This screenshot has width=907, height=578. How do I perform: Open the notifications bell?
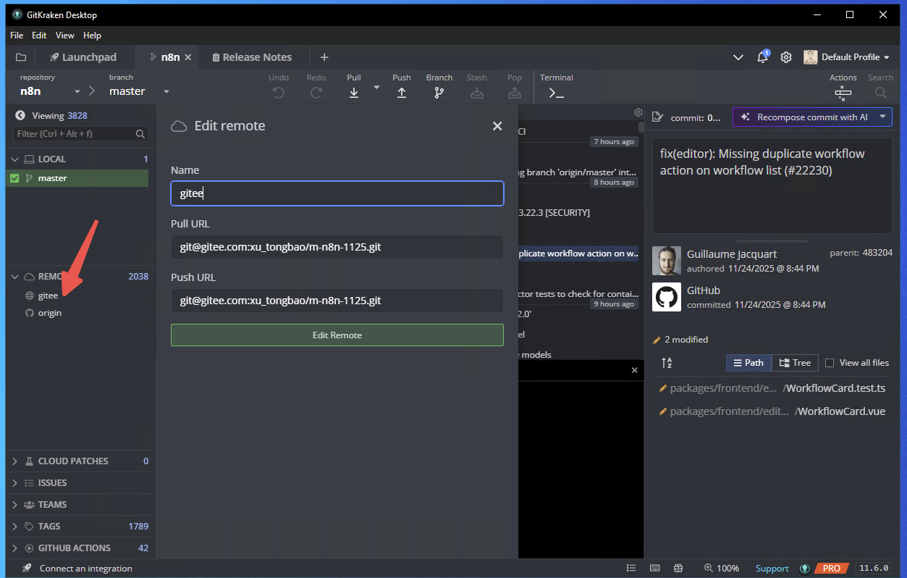point(762,57)
